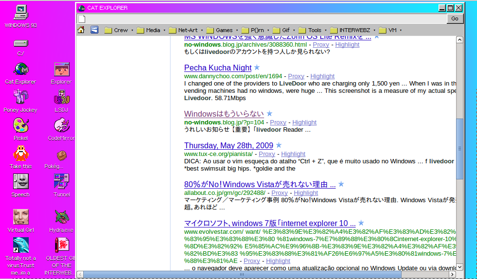Click Proxy for tux-ce.org/pianista result

tap(267, 154)
